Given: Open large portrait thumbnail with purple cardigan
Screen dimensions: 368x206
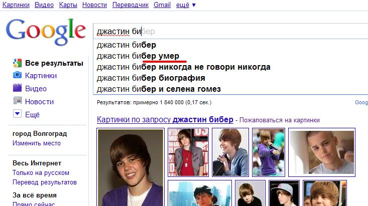Looking at the screenshot, I should [x=131, y=167].
